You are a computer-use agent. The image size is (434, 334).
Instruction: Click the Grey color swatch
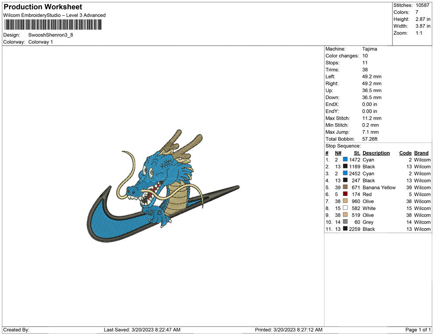pos(345,222)
